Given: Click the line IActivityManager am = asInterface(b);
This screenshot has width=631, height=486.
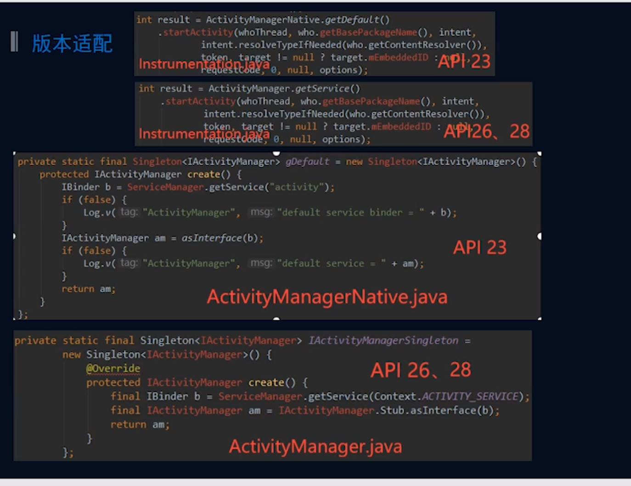Looking at the screenshot, I should click(x=163, y=238).
